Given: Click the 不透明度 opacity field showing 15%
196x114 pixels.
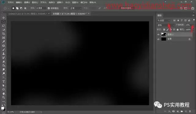Looking at the screenshot, I should point(188,25).
